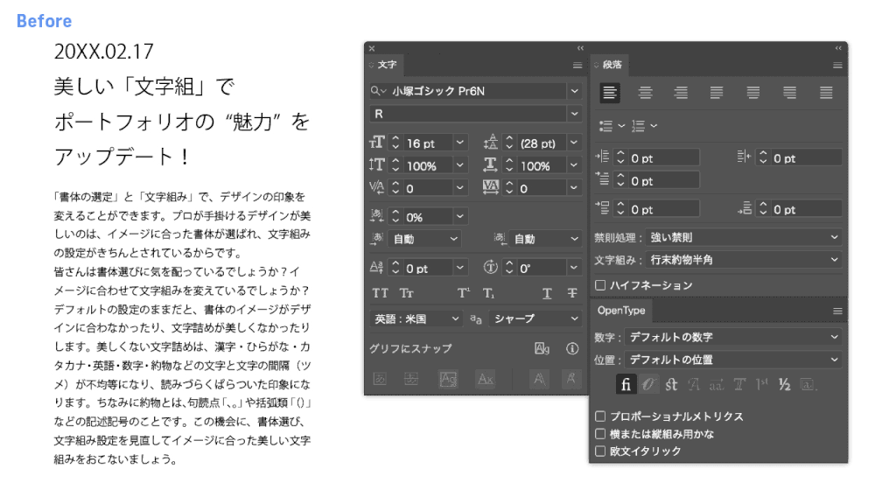Toggle Subscript text style
This screenshot has height=504, width=896.
point(488,293)
